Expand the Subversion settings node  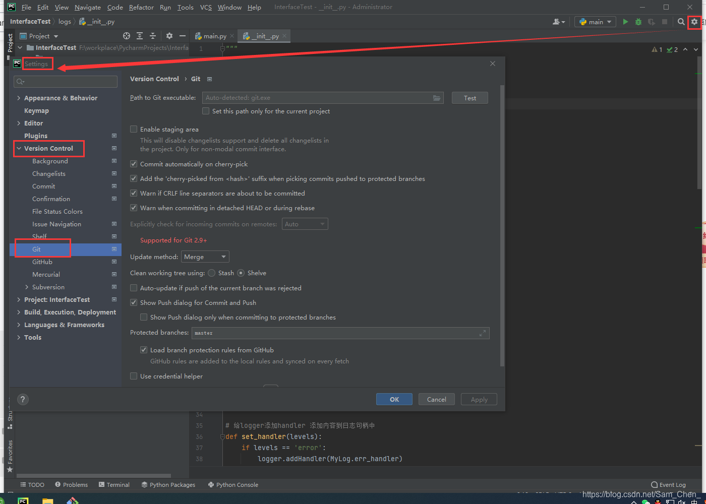click(x=26, y=286)
